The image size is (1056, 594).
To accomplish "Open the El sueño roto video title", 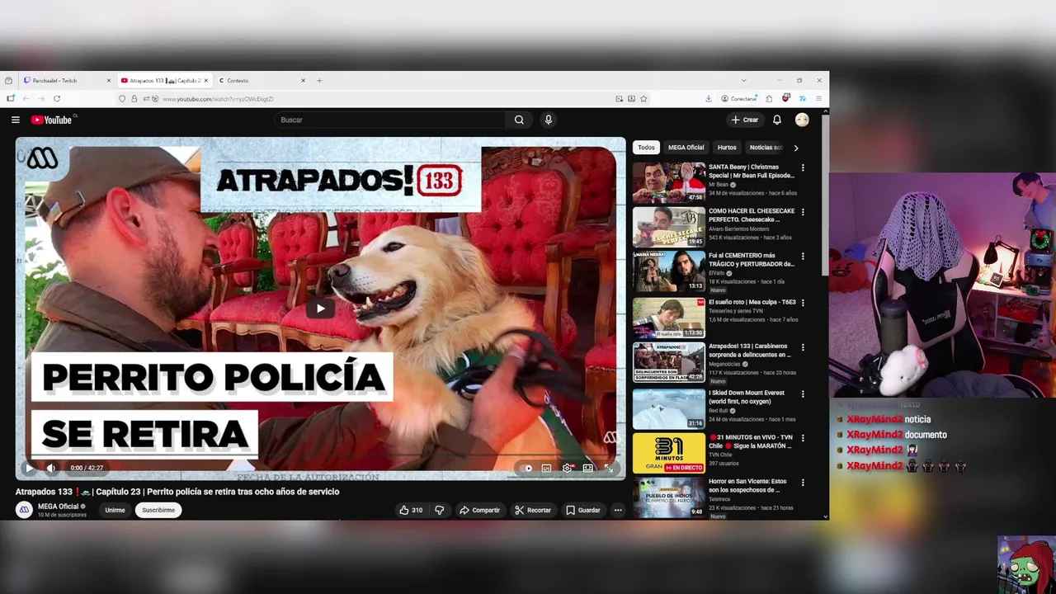I will 752,302.
